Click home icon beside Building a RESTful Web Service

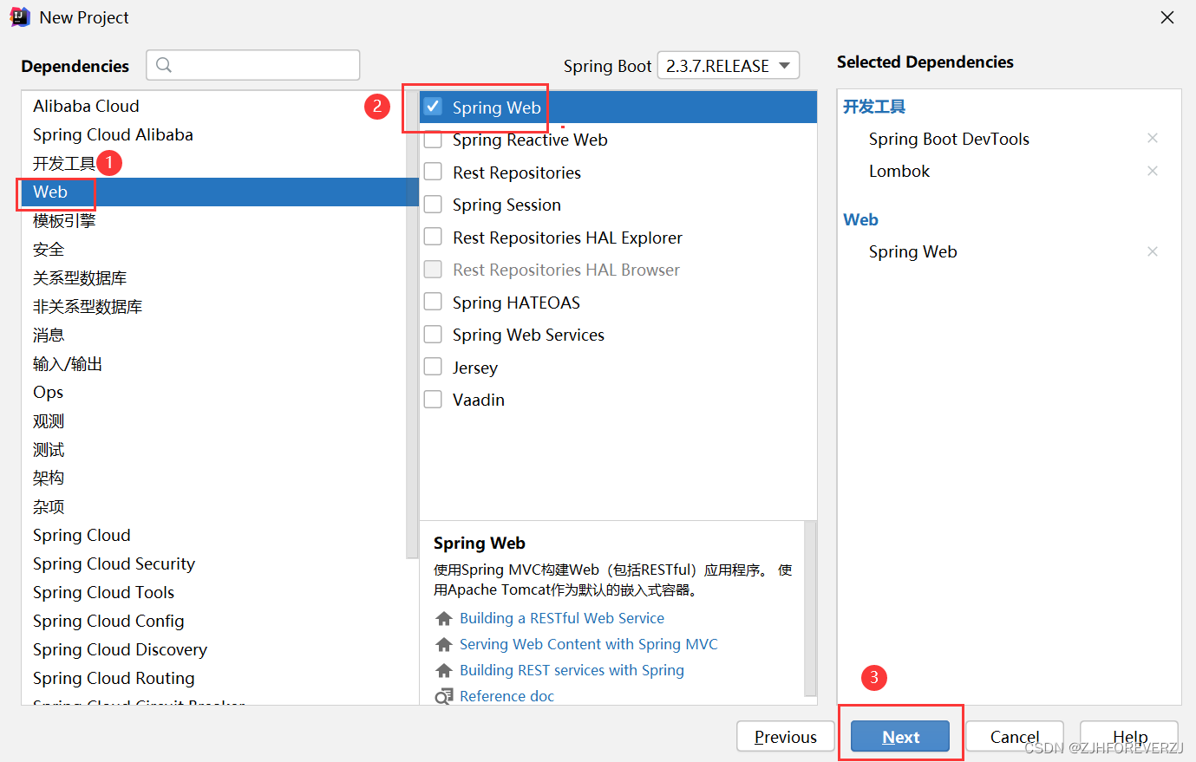(444, 618)
